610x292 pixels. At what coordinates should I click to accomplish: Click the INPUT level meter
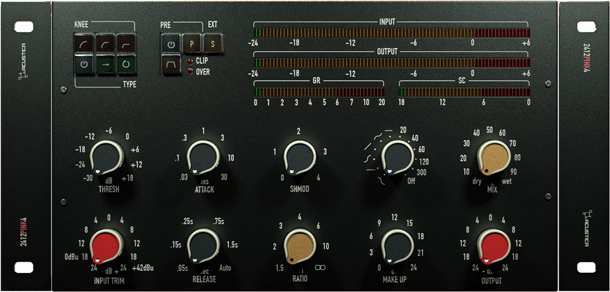(391, 33)
